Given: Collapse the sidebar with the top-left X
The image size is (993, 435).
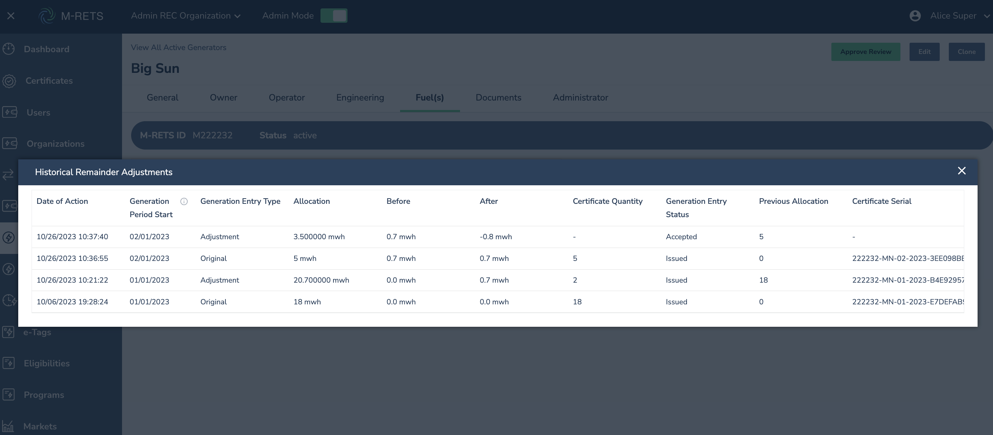Looking at the screenshot, I should click(x=11, y=16).
